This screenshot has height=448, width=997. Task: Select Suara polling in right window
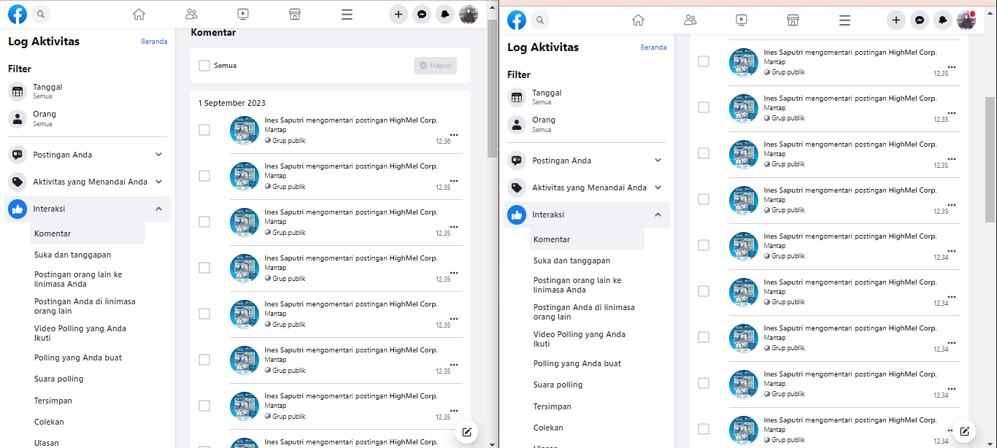(558, 385)
